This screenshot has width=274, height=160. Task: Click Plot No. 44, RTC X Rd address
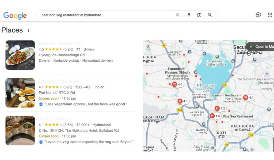(57, 93)
